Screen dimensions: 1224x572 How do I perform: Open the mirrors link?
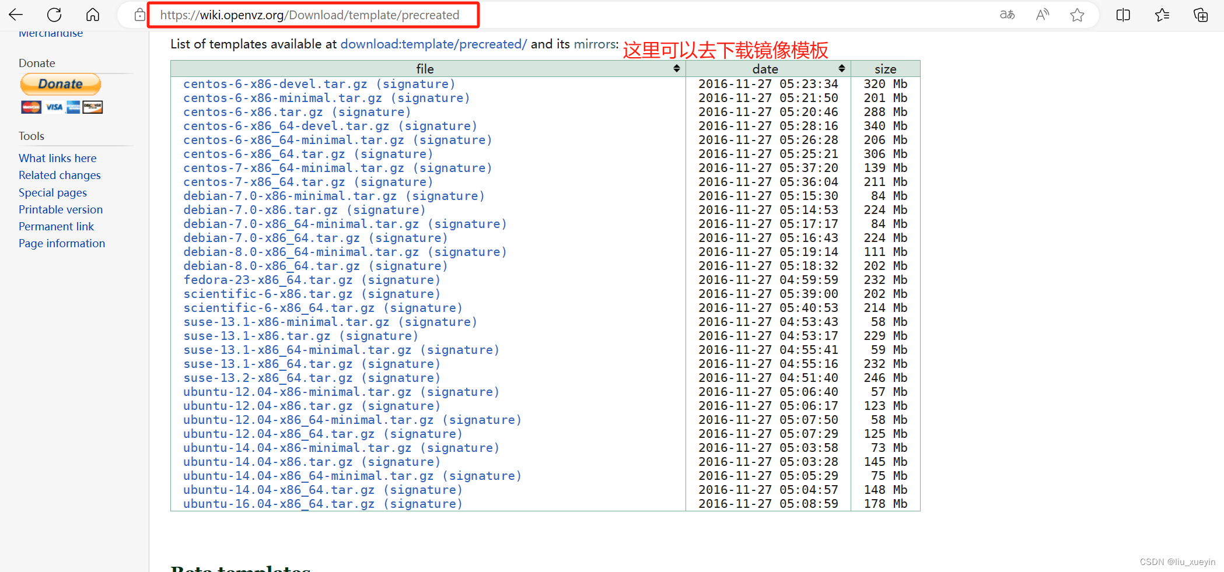point(594,44)
